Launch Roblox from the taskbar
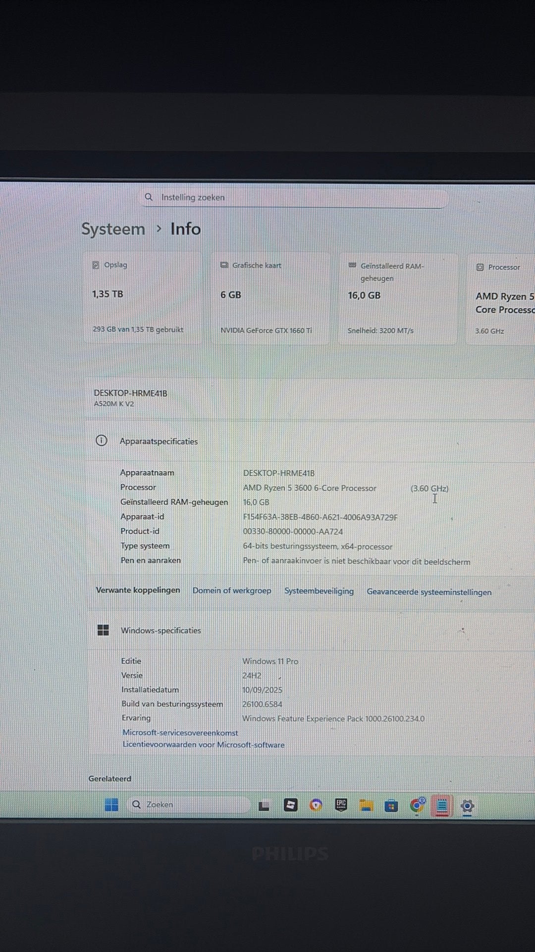The height and width of the screenshot is (952, 535). coord(290,805)
